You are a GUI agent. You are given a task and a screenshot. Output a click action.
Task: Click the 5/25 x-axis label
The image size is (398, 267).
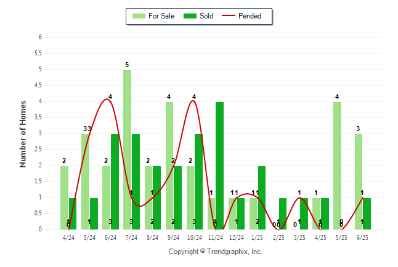[341, 237]
